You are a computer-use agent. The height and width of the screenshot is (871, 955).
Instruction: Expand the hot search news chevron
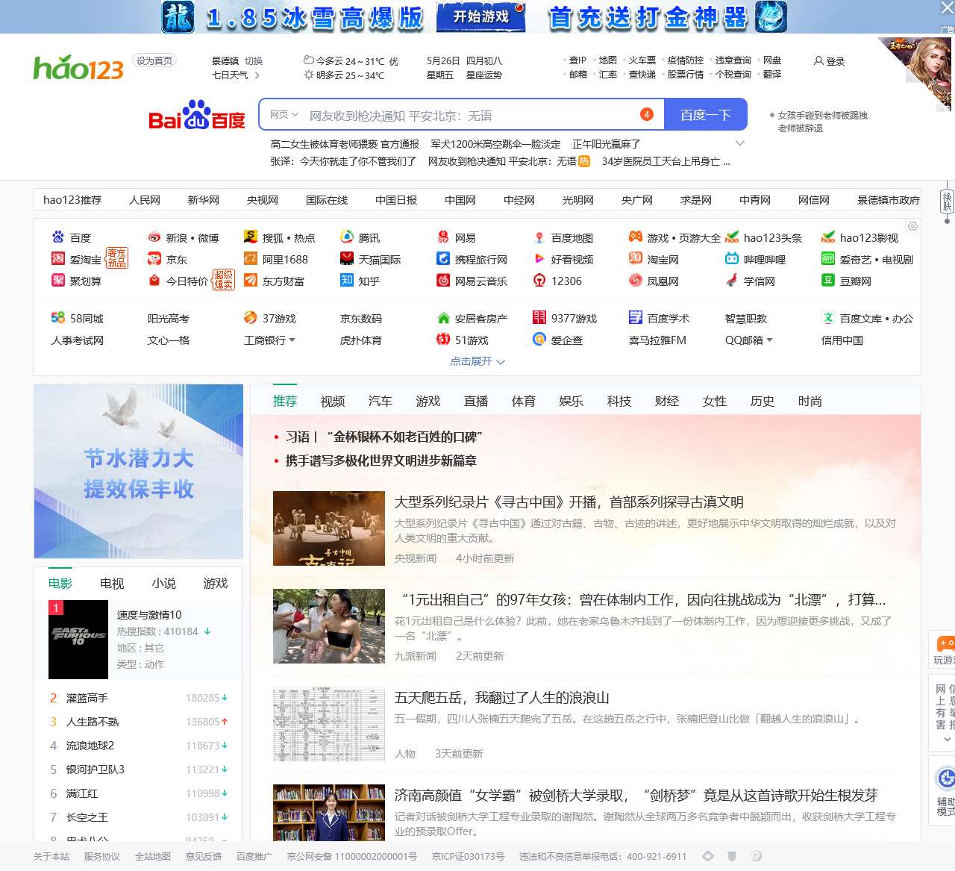pyautogui.click(x=740, y=143)
